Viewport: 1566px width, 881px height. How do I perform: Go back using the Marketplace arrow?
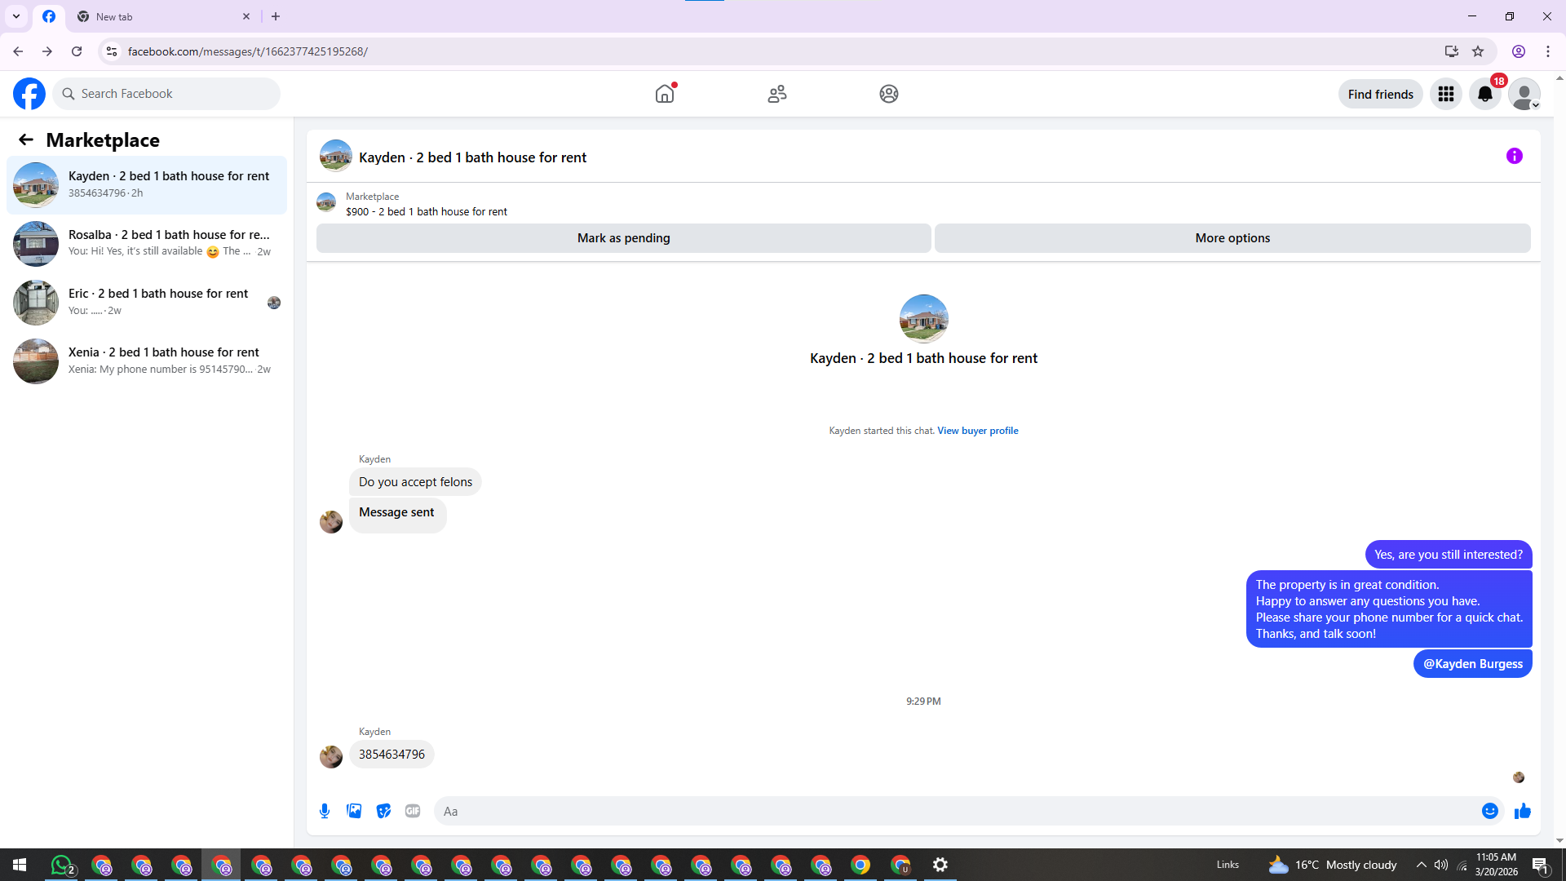(x=26, y=139)
